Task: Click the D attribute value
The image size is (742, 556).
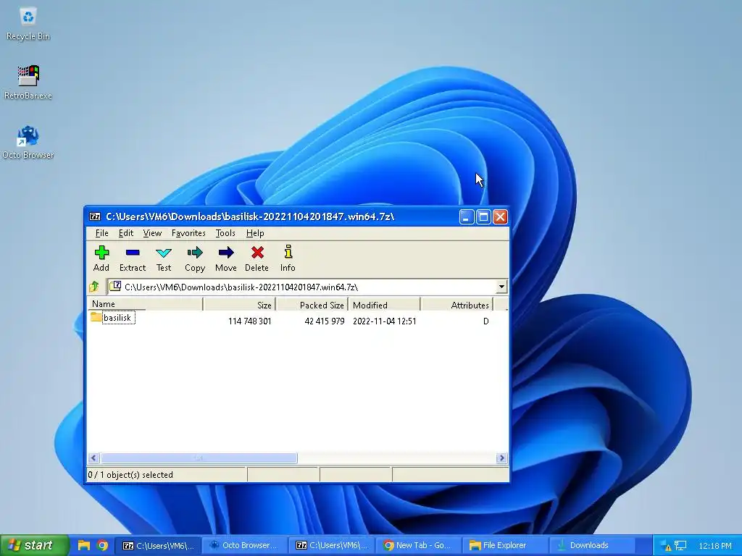Action: (x=486, y=321)
